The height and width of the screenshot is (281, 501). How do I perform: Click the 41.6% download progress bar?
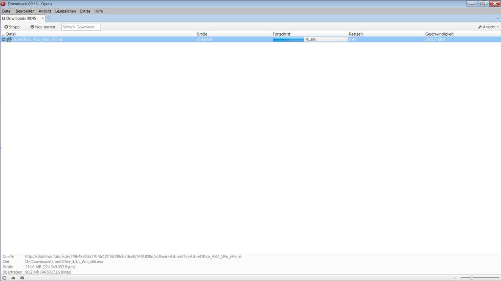tap(310, 40)
